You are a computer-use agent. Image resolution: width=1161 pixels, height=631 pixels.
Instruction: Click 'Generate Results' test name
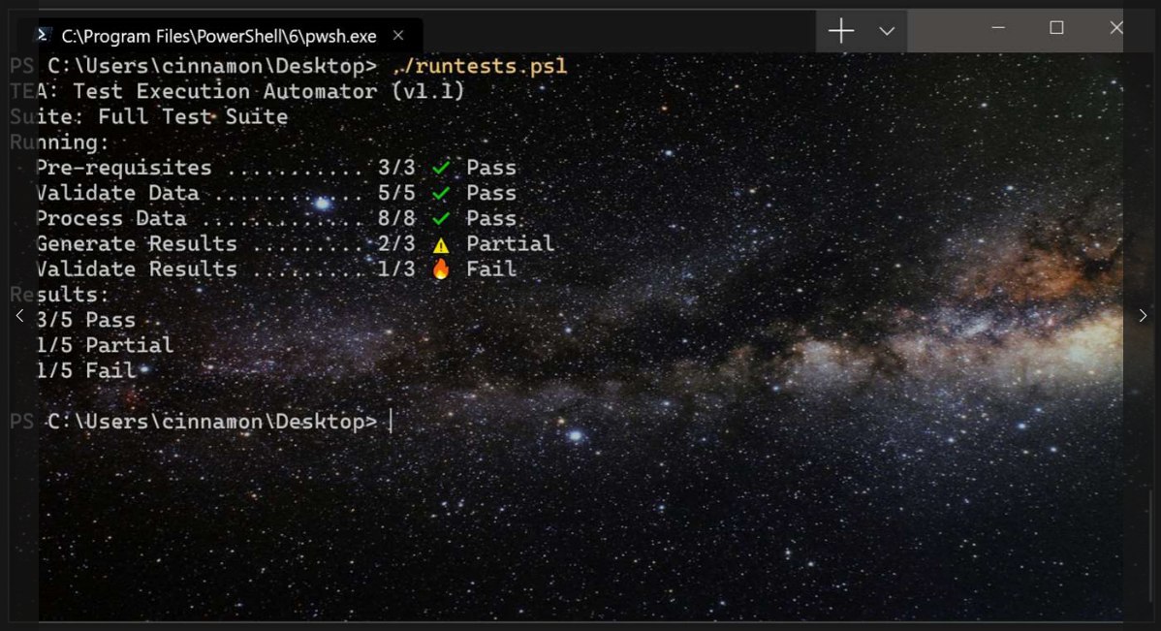click(x=137, y=243)
